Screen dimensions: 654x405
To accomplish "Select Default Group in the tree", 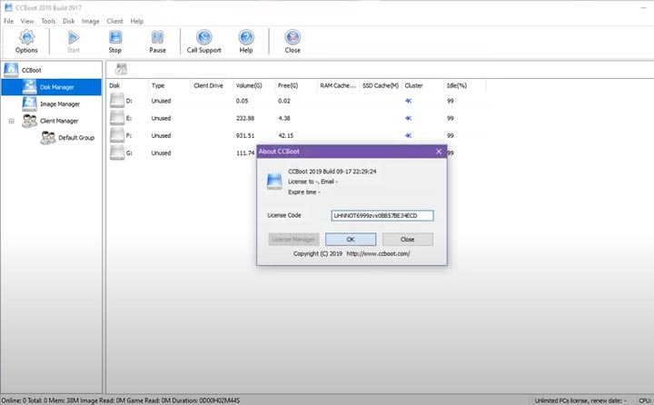I will (x=76, y=138).
